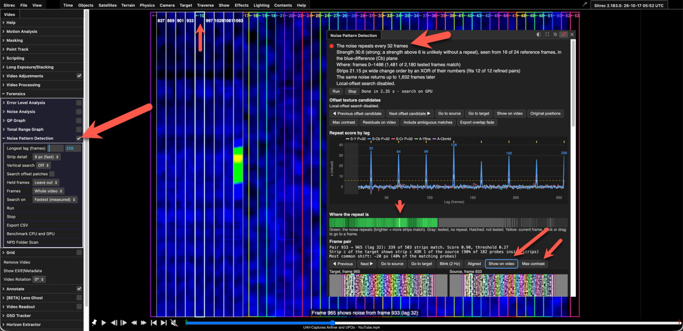The image size is (683, 331).
Task: Click the bottom video timeline progress bar
Action: 432,323
